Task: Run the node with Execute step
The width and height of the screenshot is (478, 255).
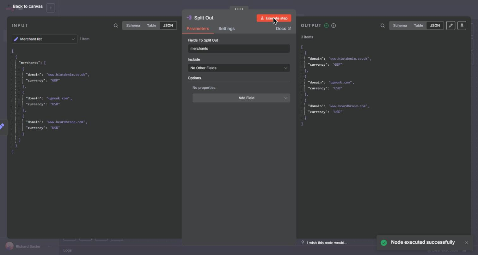Action: (x=274, y=18)
